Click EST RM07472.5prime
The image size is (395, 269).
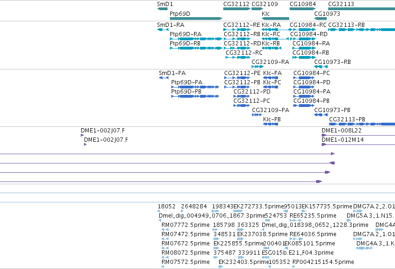point(185,234)
